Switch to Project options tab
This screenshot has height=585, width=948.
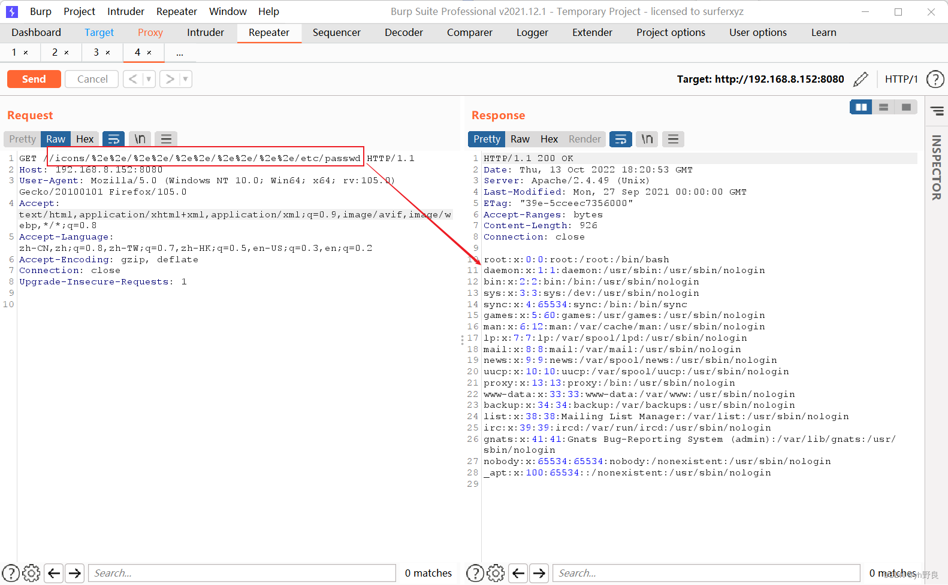[x=671, y=32]
